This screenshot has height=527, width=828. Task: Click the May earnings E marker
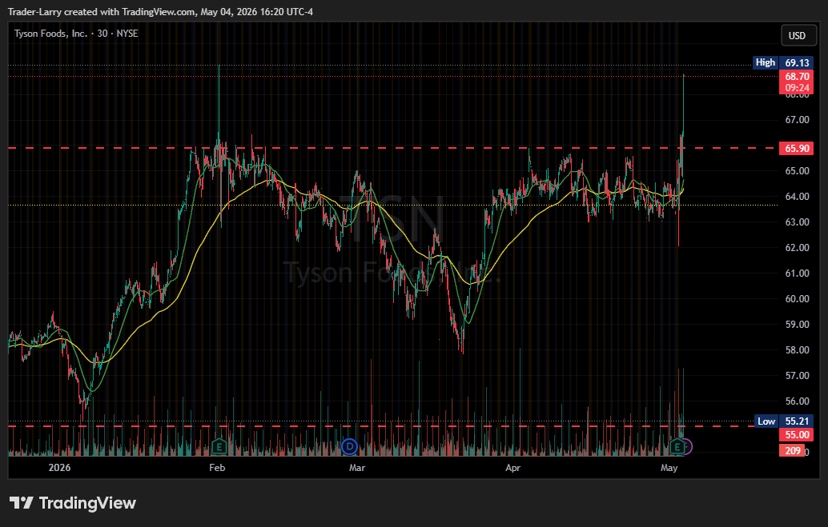[x=677, y=447]
